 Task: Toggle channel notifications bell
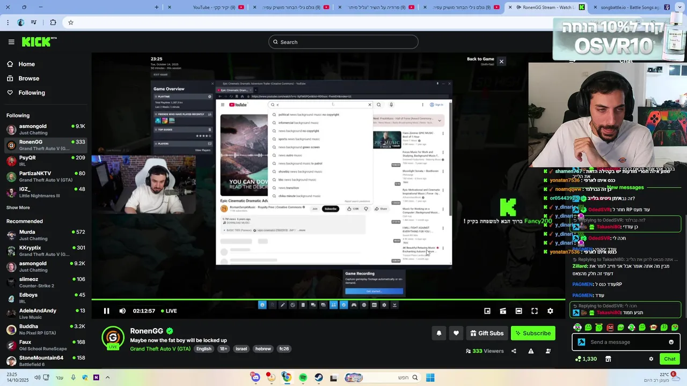pyautogui.click(x=439, y=333)
